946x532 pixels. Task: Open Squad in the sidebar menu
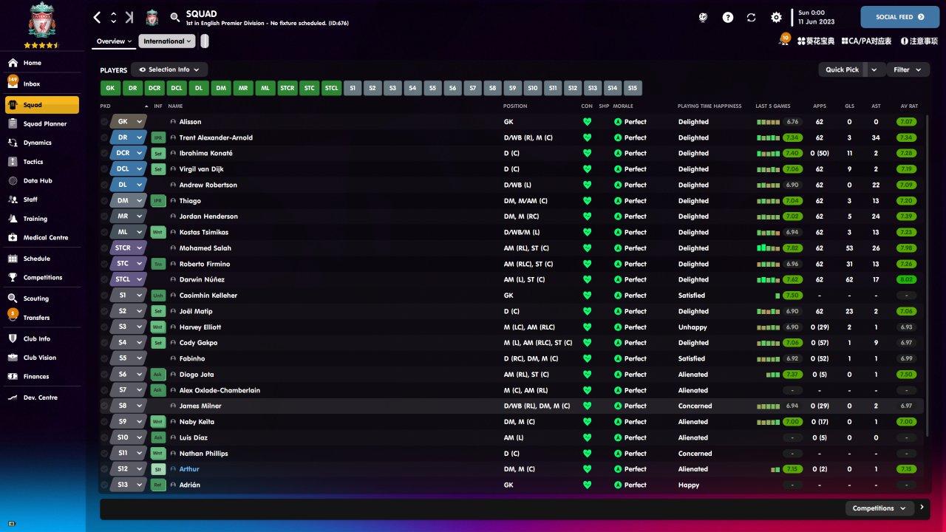42,105
